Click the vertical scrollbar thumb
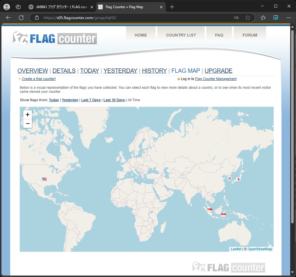The height and width of the screenshot is (277, 296). tap(292, 126)
